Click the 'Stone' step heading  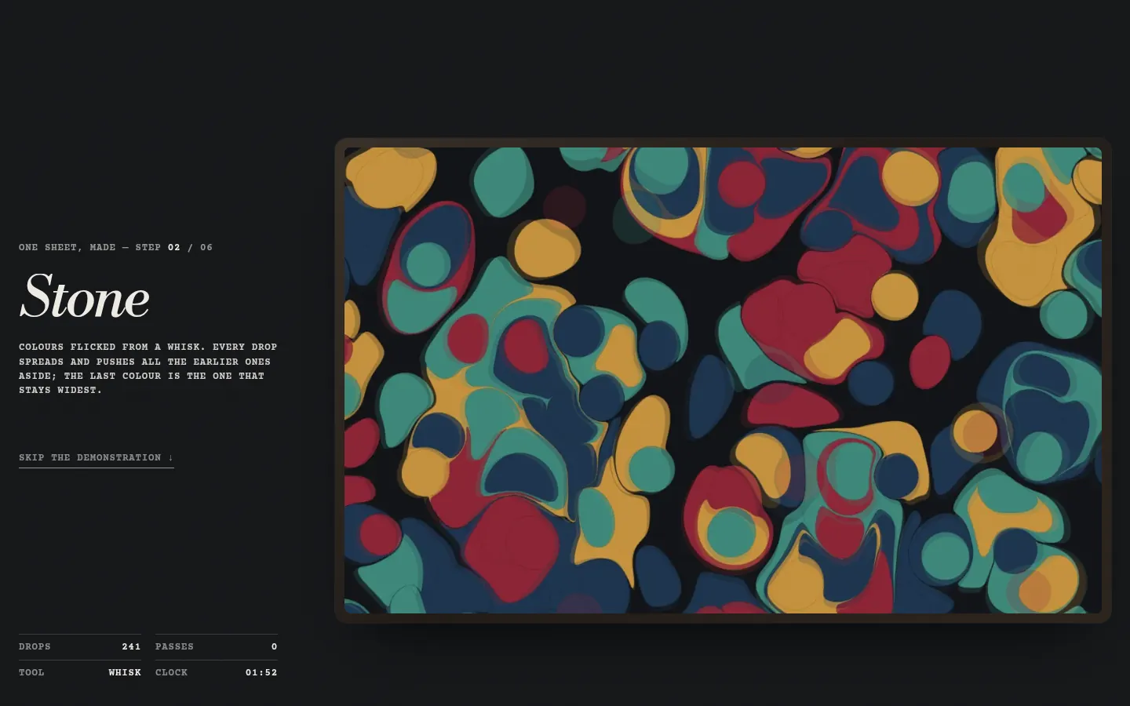(x=85, y=297)
